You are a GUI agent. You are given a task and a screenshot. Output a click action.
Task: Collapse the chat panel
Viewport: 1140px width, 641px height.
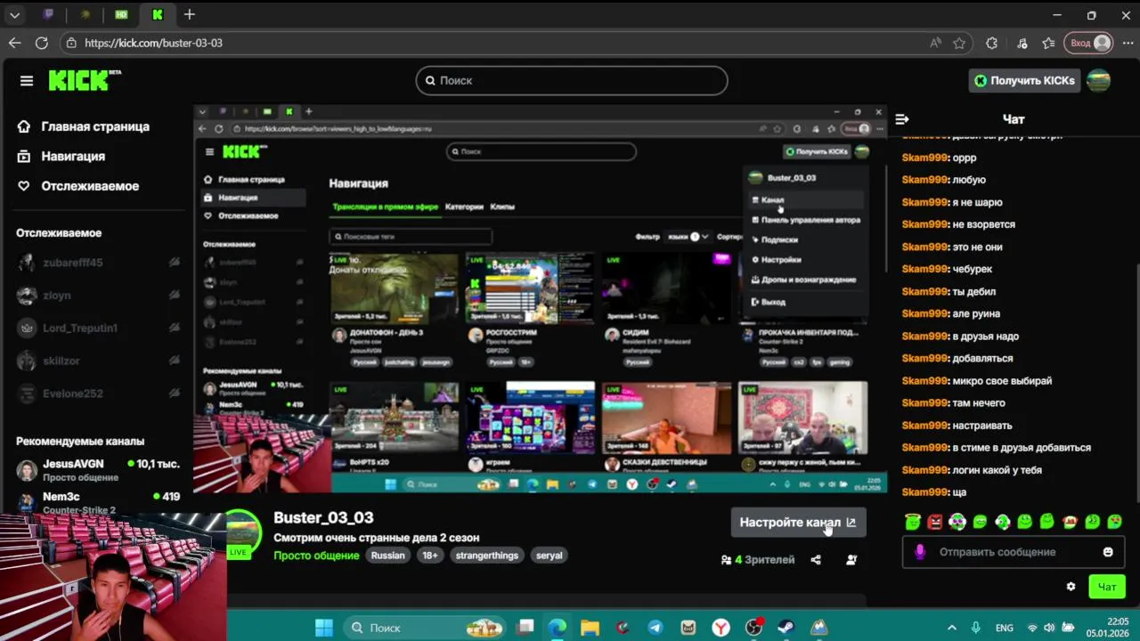[x=902, y=118]
